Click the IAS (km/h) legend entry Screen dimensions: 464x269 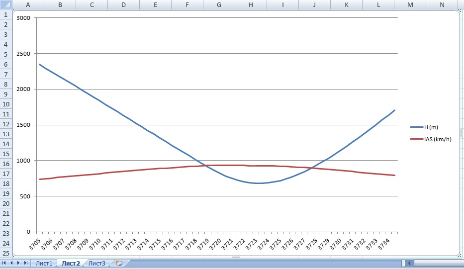[x=431, y=139]
